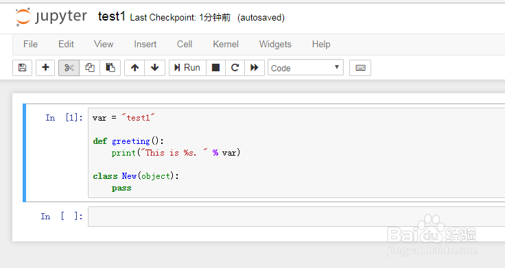Screen dimensions: 505x268
Task: Click the Jupyter logo
Action: coord(51,16)
